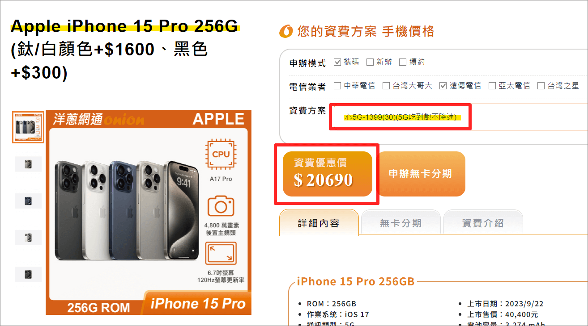Uncheck the 攜碼 checkbox

tap(338, 62)
